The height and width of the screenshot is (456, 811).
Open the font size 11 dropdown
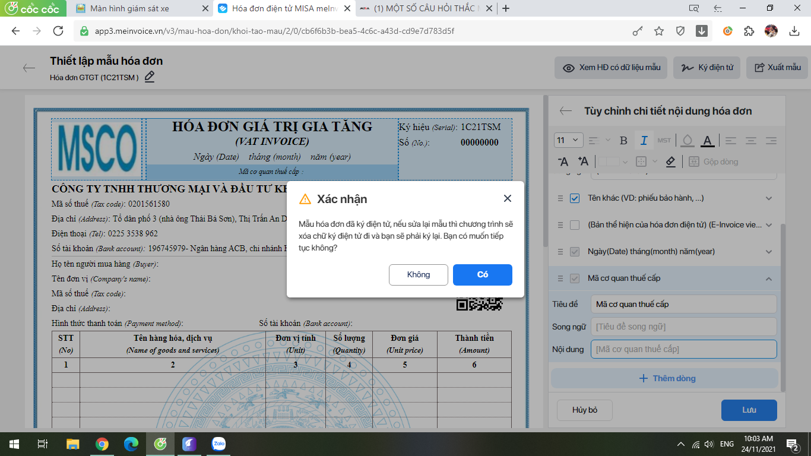point(568,140)
